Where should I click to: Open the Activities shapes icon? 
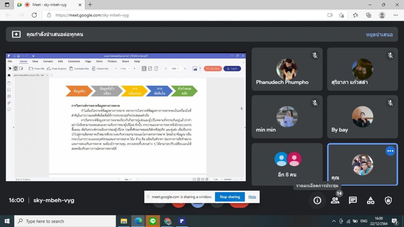point(371,200)
